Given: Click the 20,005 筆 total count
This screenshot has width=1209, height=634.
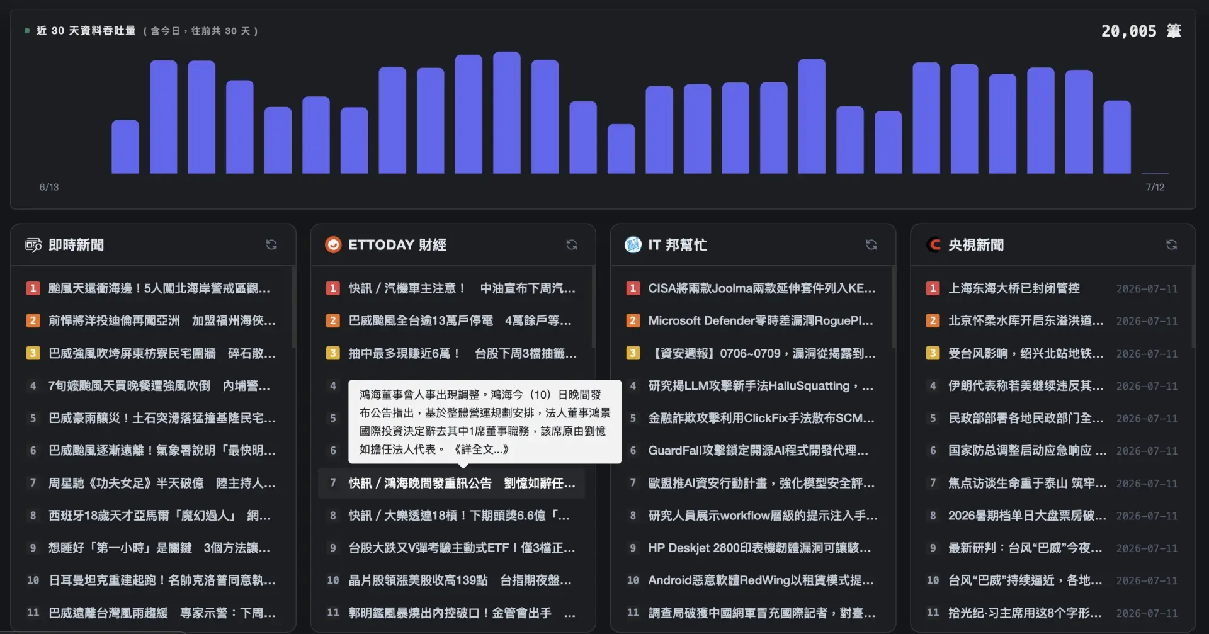Looking at the screenshot, I should pyautogui.click(x=1141, y=31).
